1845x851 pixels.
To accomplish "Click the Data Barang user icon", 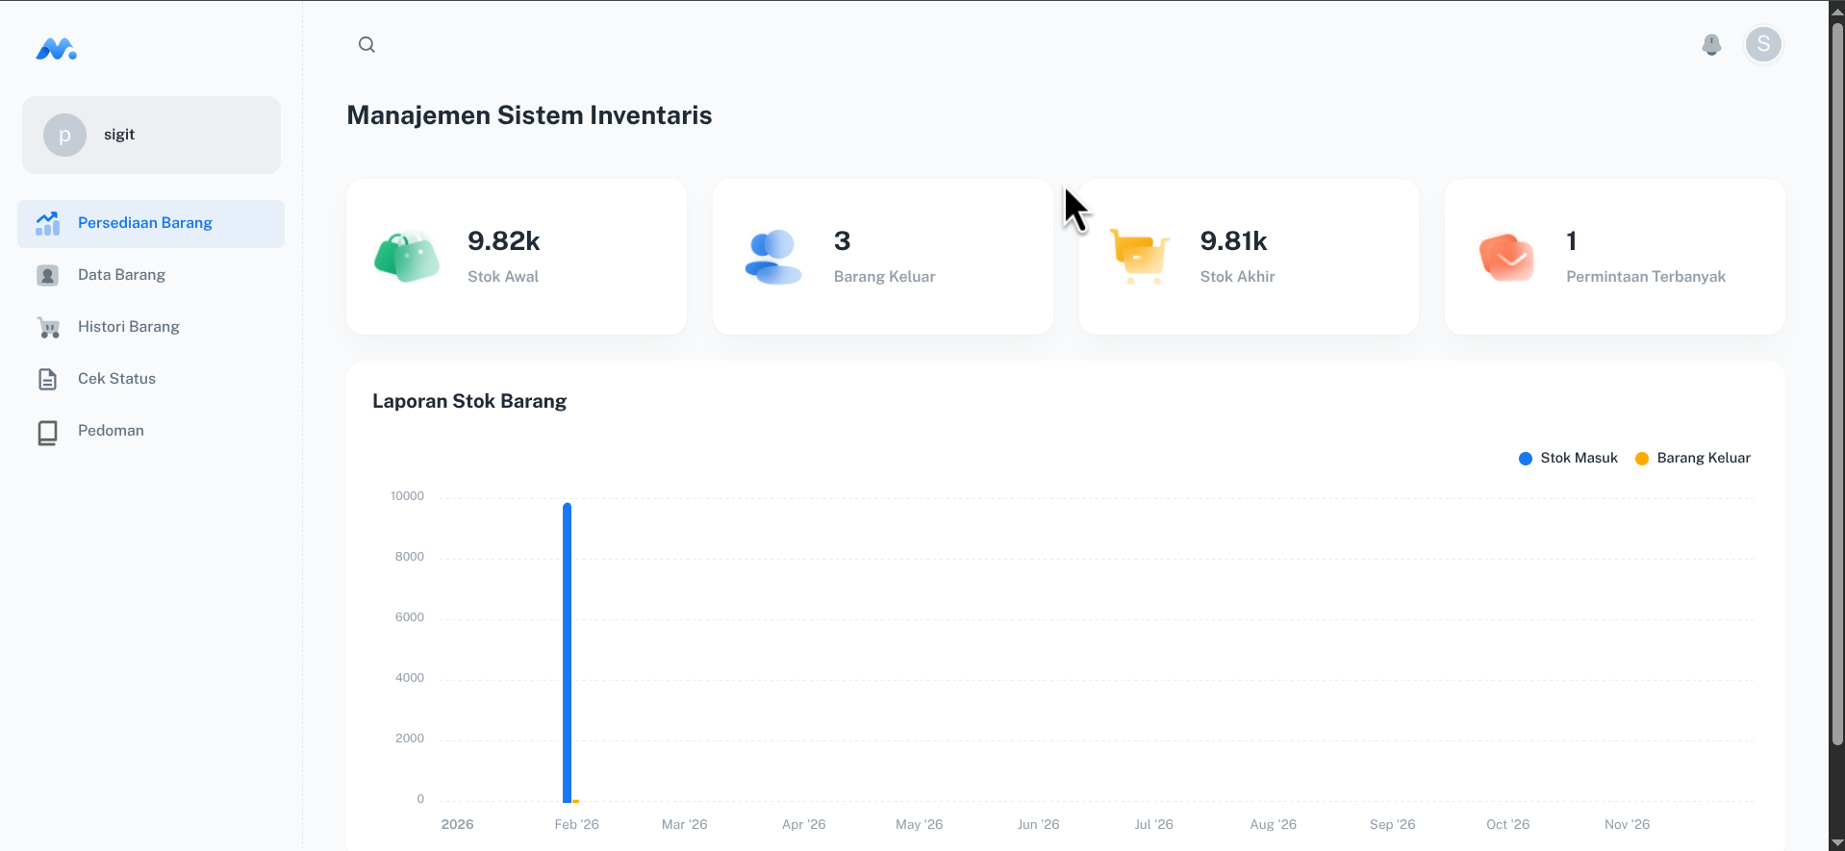I will (x=47, y=275).
